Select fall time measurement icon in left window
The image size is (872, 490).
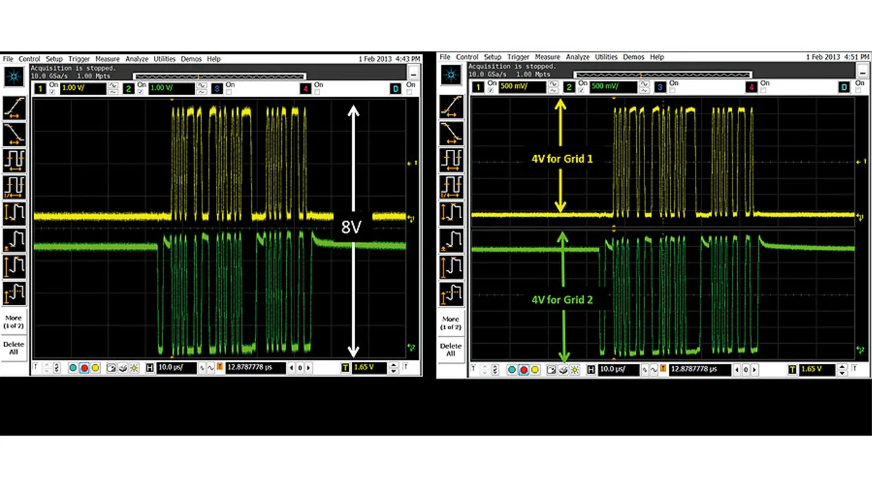point(14,133)
